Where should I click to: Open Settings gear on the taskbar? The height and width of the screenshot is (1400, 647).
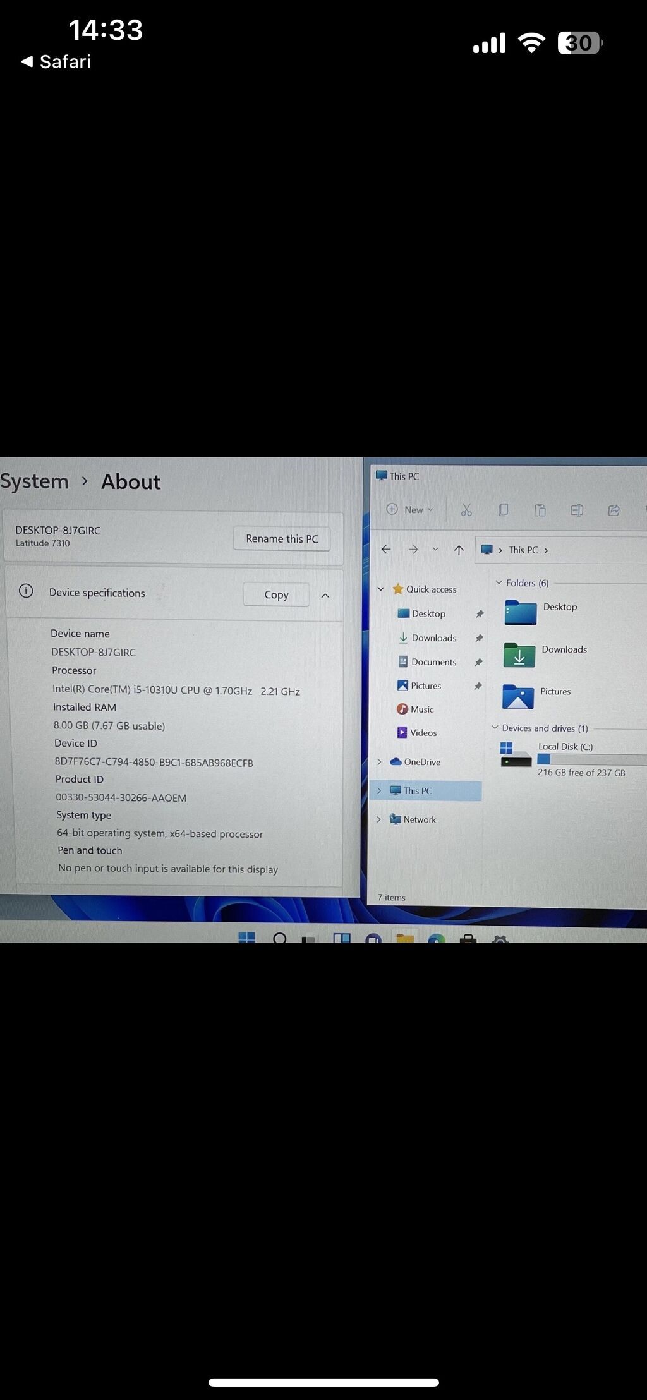(x=500, y=939)
